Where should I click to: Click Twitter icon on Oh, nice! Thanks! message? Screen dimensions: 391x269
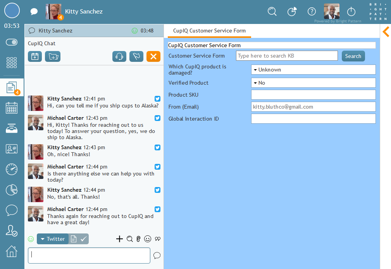point(157,147)
